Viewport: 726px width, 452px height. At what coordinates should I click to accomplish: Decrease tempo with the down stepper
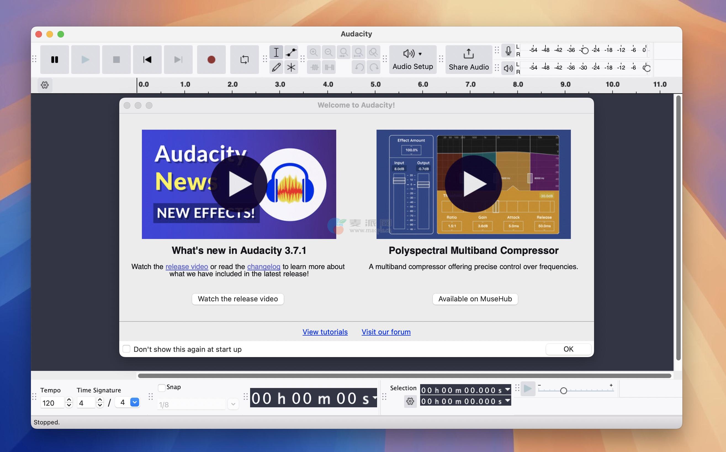point(69,406)
